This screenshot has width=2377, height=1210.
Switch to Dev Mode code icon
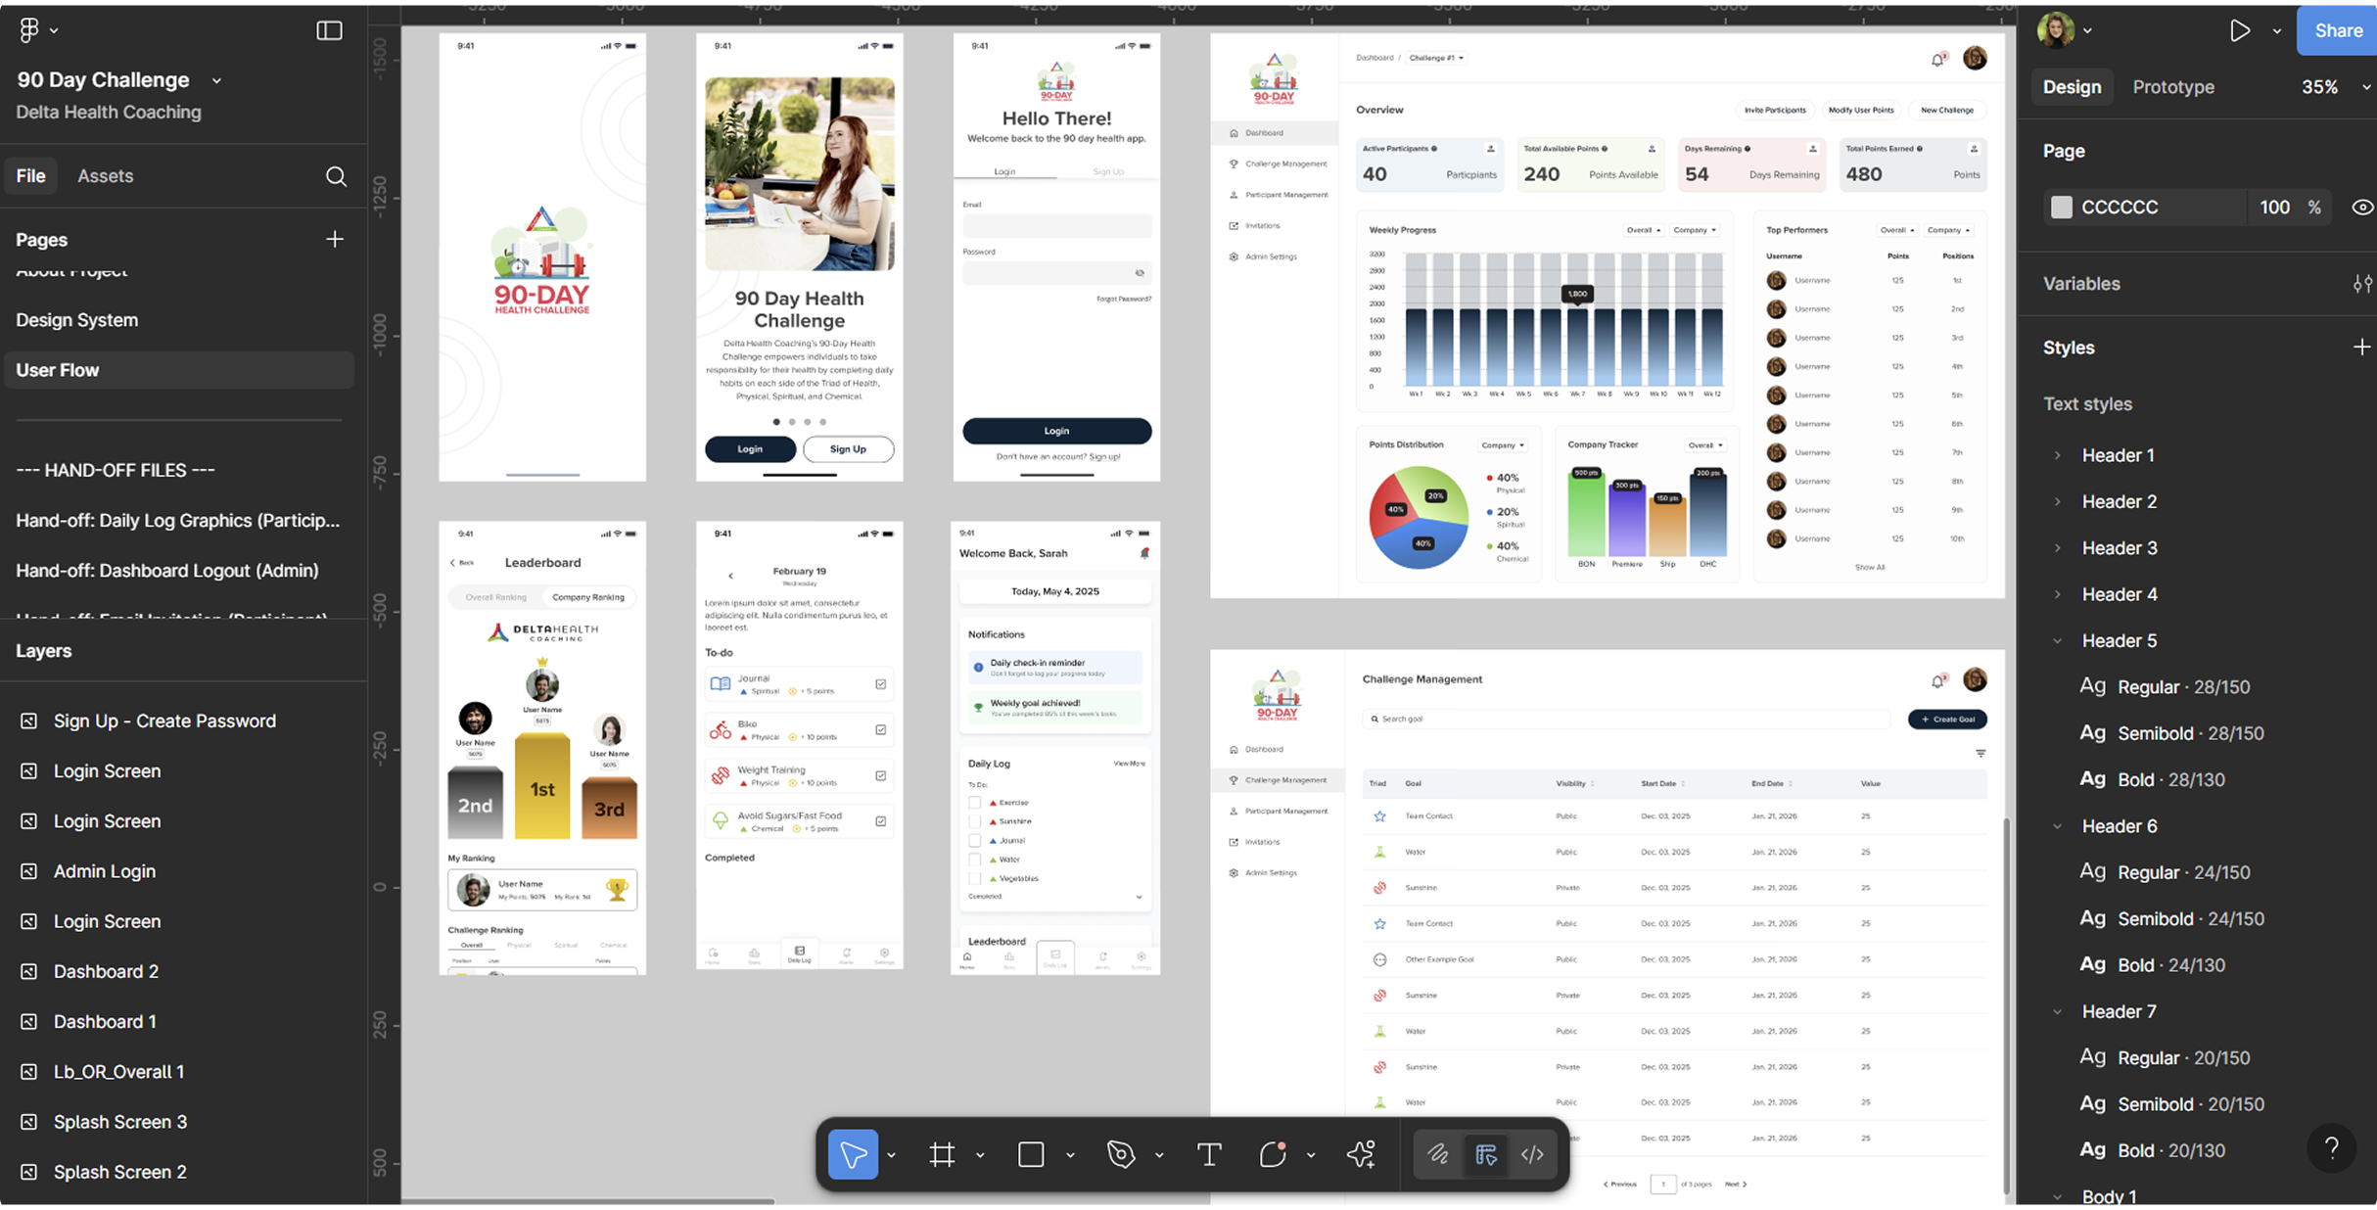1532,1155
